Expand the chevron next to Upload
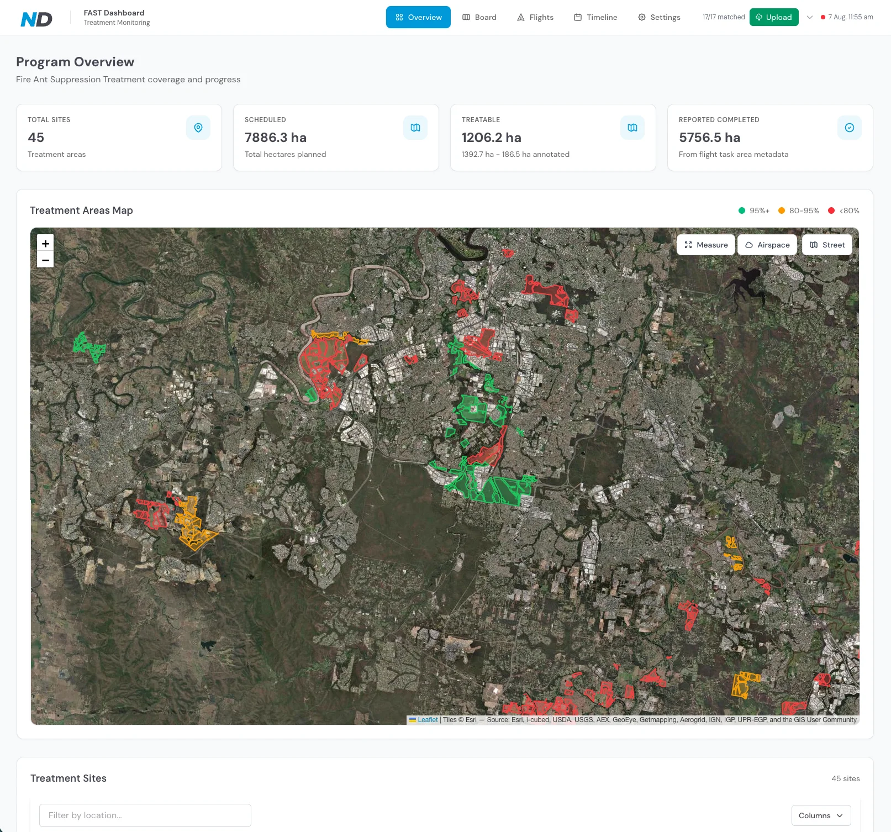 tap(810, 17)
